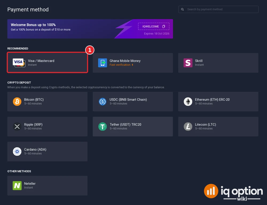Click the green Tether icon

(103, 126)
